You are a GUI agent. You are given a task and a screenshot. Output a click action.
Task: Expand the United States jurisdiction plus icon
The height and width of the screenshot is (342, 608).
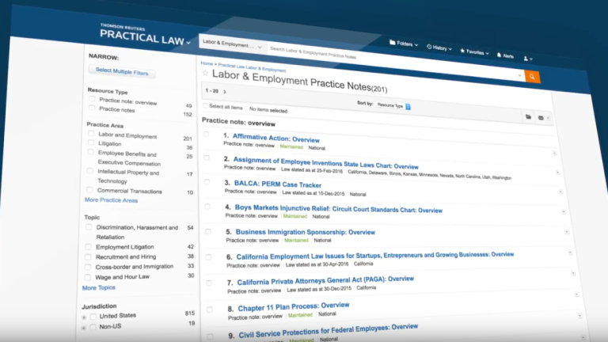[x=84, y=317]
